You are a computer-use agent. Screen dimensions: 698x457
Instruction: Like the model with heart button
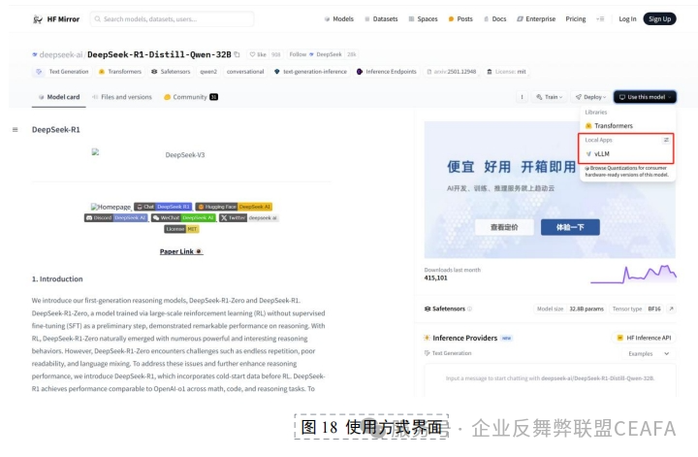pyautogui.click(x=258, y=54)
